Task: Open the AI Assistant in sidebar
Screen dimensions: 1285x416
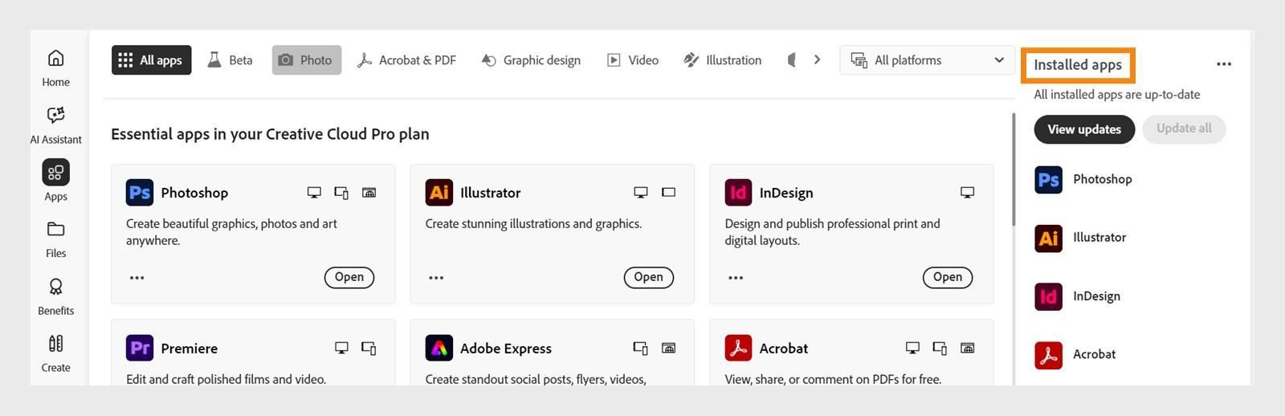Action: click(55, 125)
